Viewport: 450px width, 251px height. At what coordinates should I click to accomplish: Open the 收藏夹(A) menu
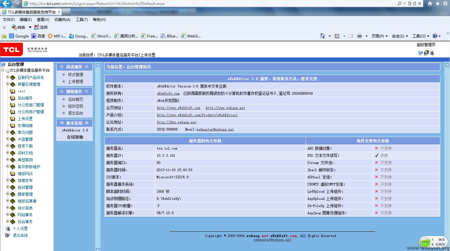[x=63, y=20]
